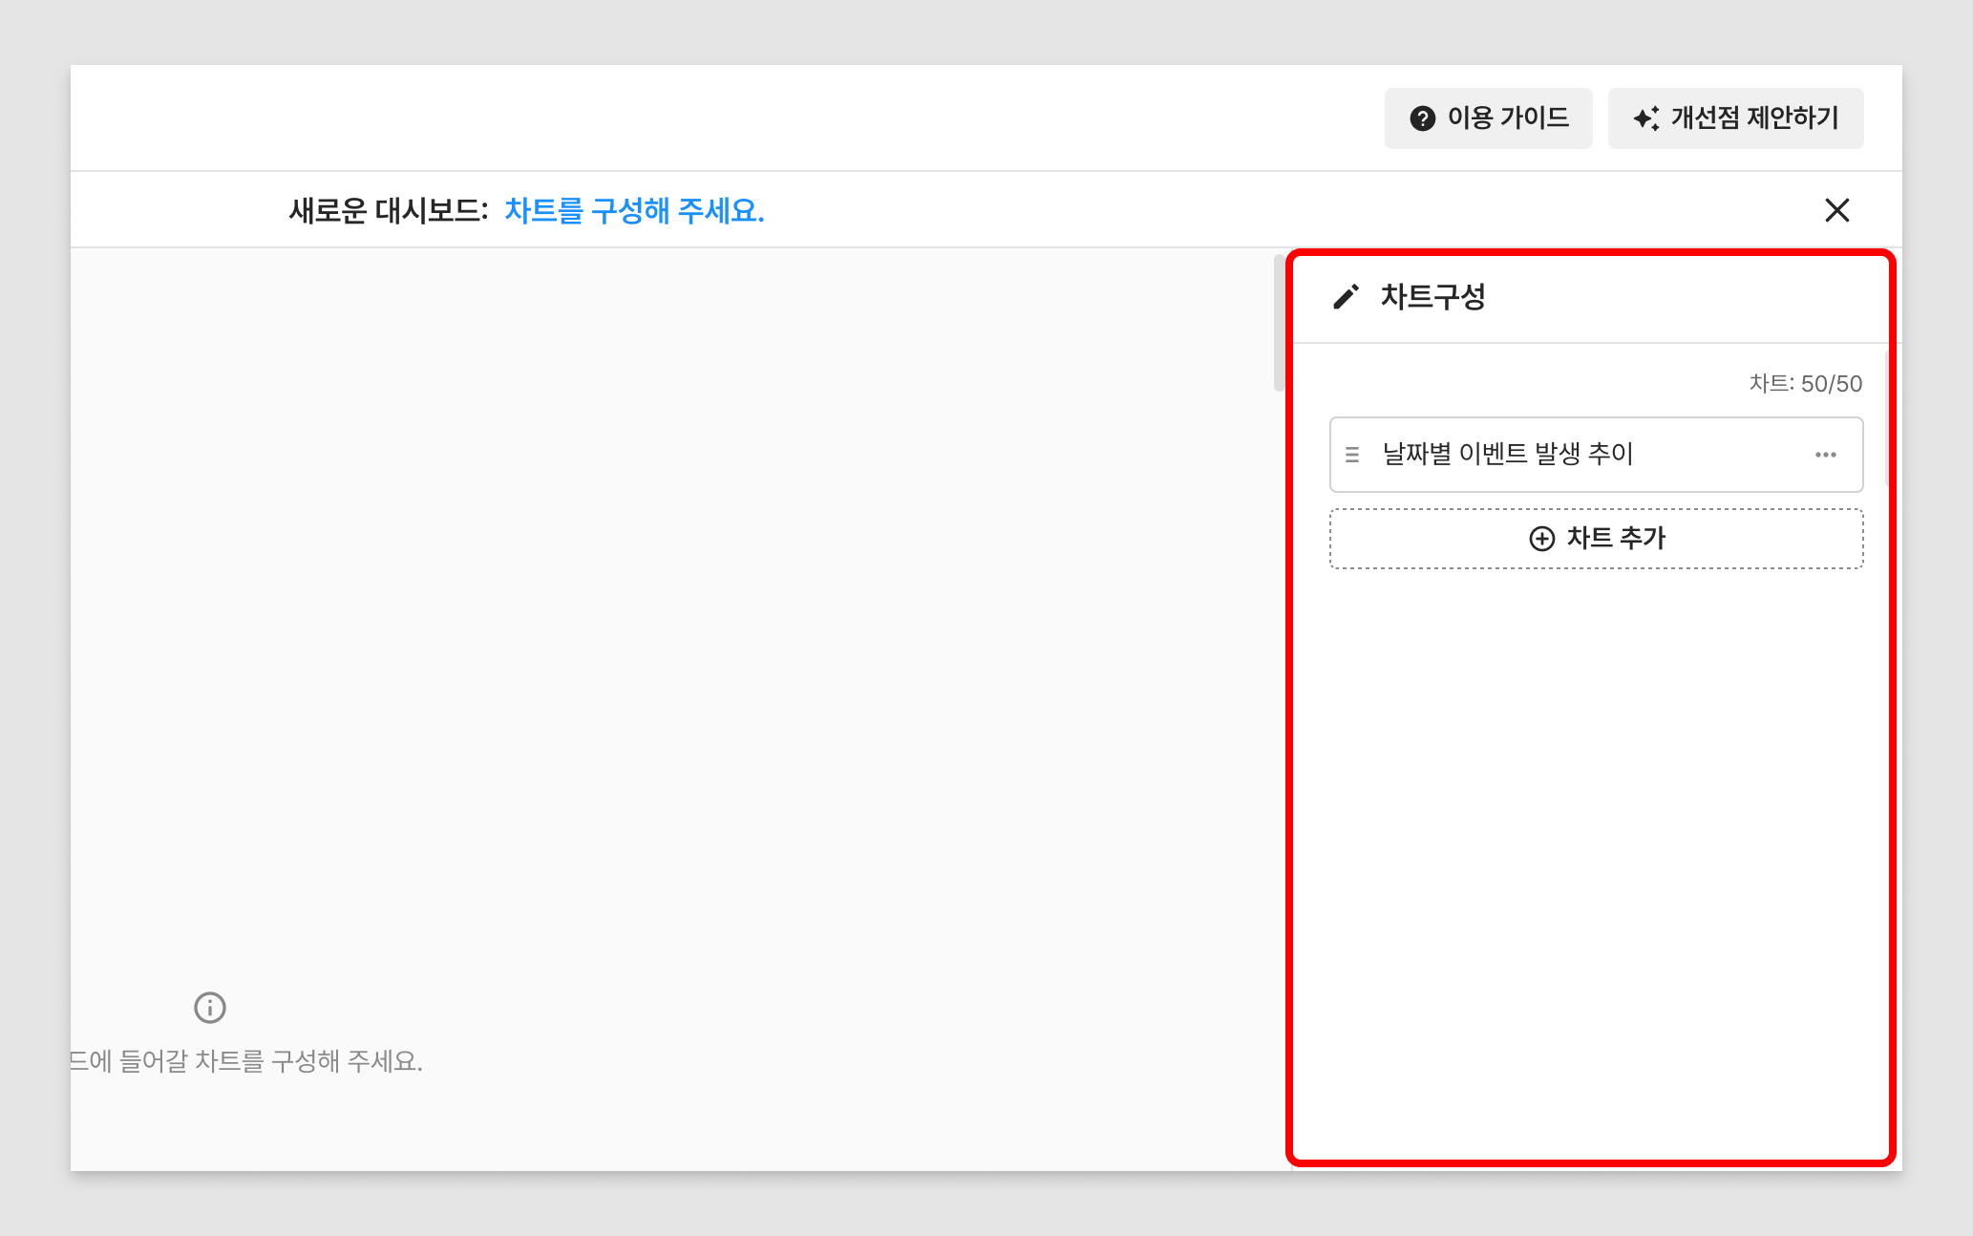Click the preview area vertical scrollbar
1973x1236 pixels.
click(x=1279, y=323)
